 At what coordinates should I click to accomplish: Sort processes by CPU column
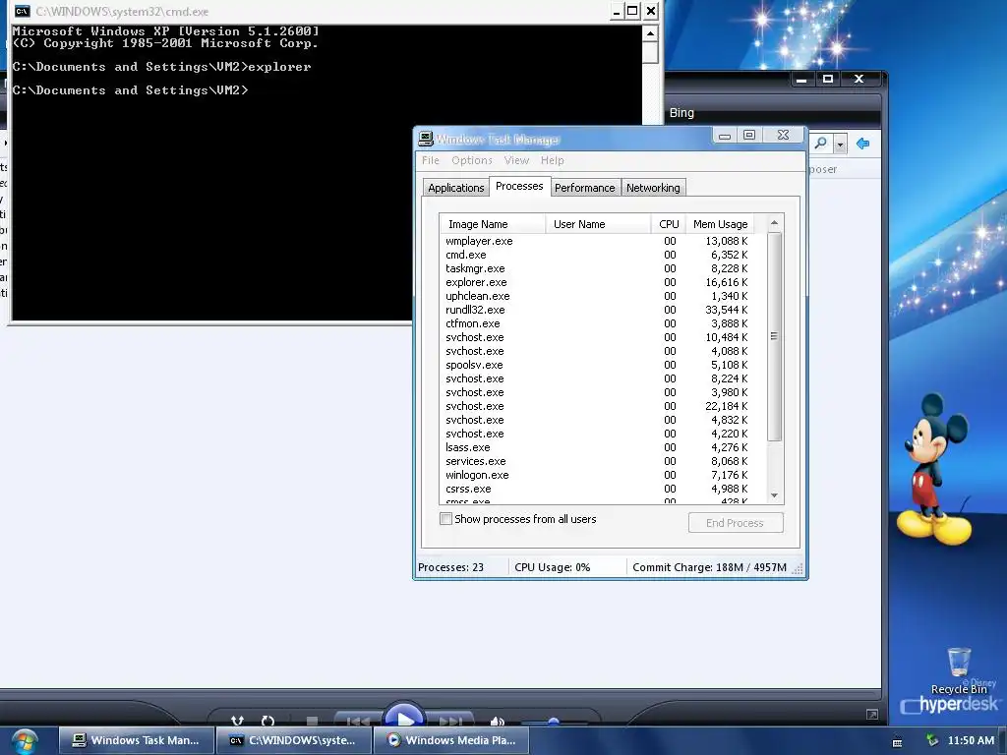[669, 224]
